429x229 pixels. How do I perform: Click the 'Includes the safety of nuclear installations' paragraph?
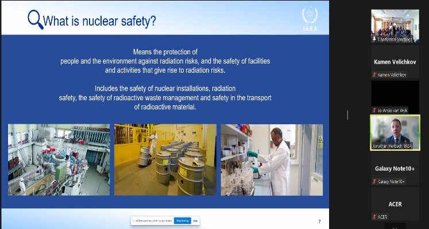[x=165, y=97]
